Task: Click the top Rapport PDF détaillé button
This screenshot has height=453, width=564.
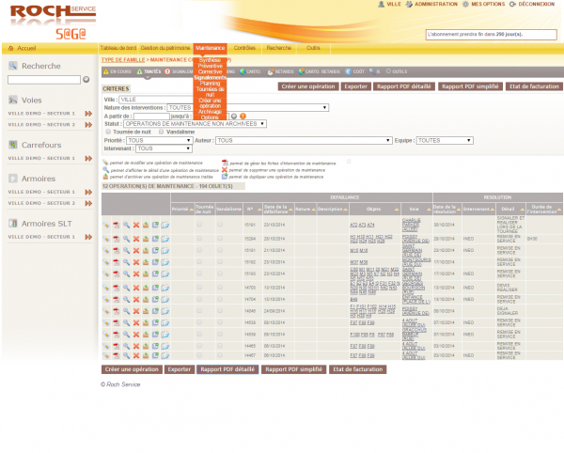Action: pyautogui.click(x=401, y=86)
